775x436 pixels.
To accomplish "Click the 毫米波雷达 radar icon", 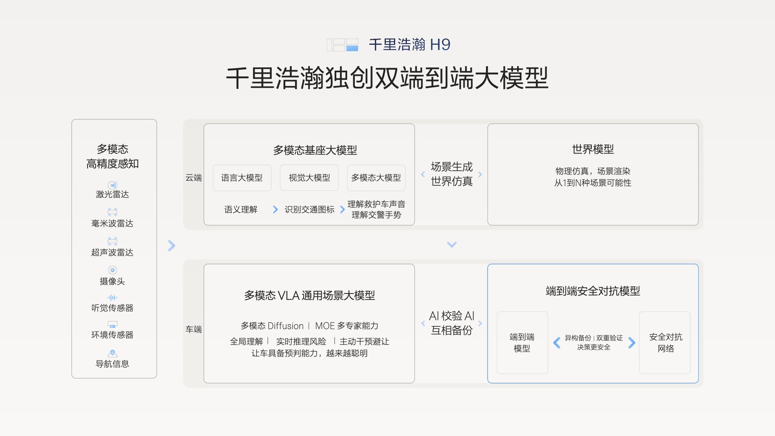I will (112, 212).
